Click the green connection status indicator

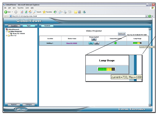(x=115, y=43)
